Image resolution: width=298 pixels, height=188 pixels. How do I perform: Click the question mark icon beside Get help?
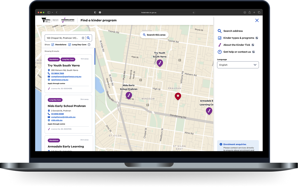[220, 52]
